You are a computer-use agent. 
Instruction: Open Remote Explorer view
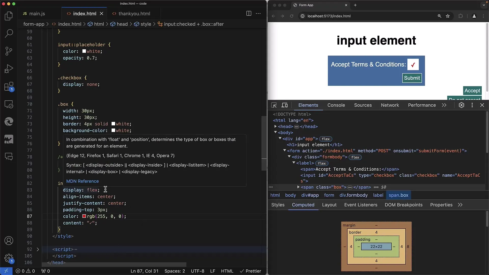[9, 104]
